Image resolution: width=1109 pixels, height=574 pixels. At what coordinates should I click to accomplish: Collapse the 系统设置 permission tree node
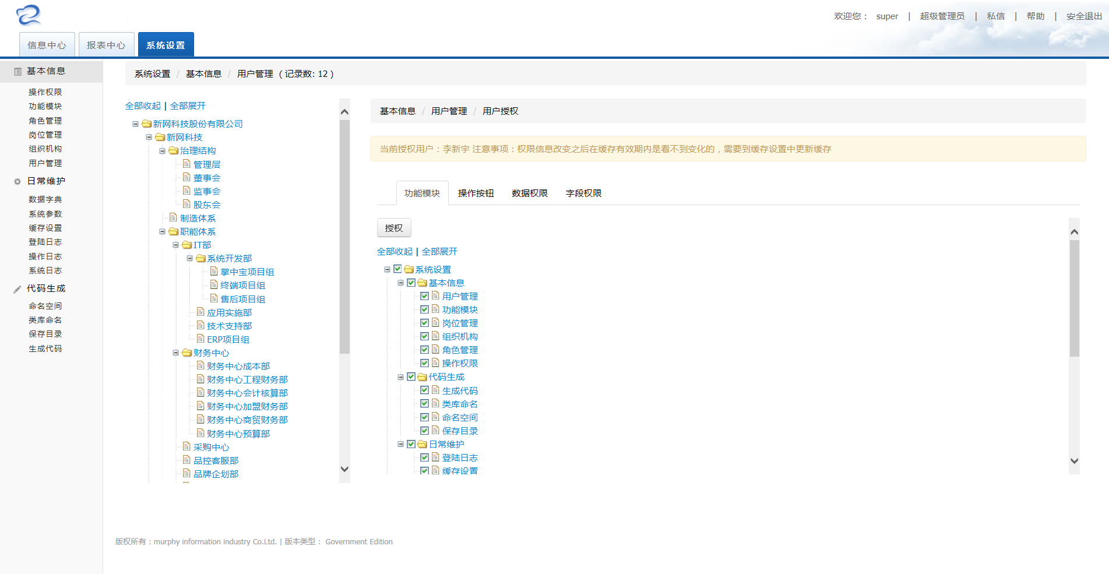(388, 269)
